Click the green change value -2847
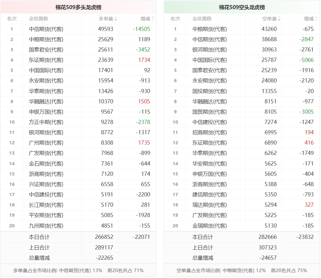 (307, 39)
